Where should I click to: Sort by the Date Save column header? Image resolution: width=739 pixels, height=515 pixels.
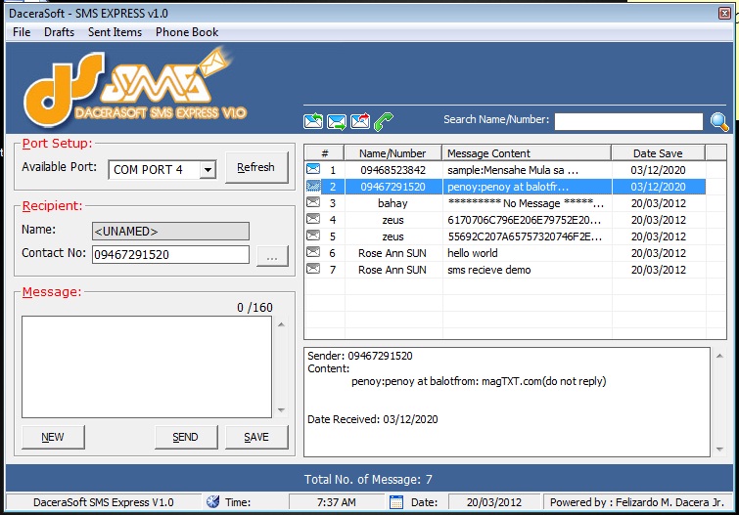click(658, 153)
